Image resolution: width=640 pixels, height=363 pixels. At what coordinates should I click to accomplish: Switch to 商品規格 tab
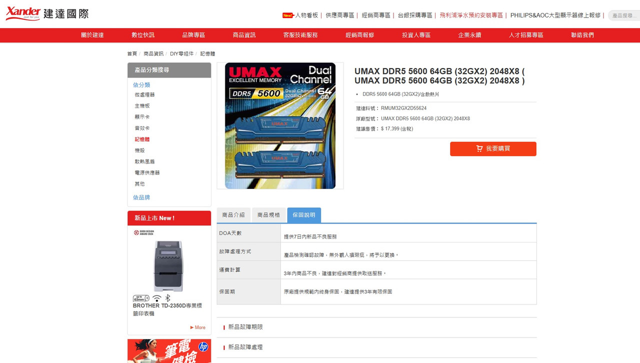point(268,215)
